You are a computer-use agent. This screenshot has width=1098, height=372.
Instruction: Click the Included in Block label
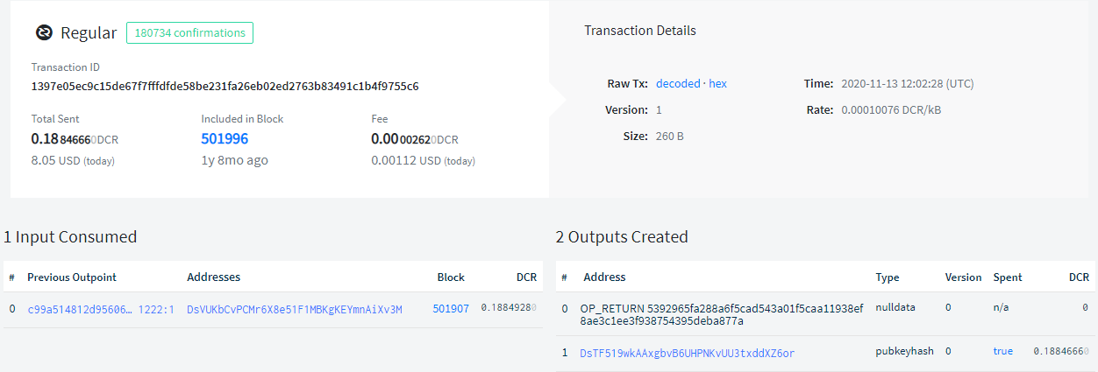click(x=242, y=118)
